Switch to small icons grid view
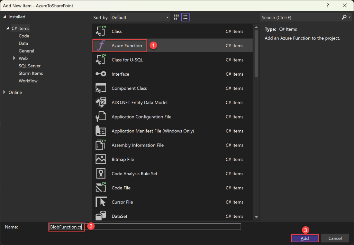Viewport: 354px width, 245px height. pyautogui.click(x=176, y=17)
